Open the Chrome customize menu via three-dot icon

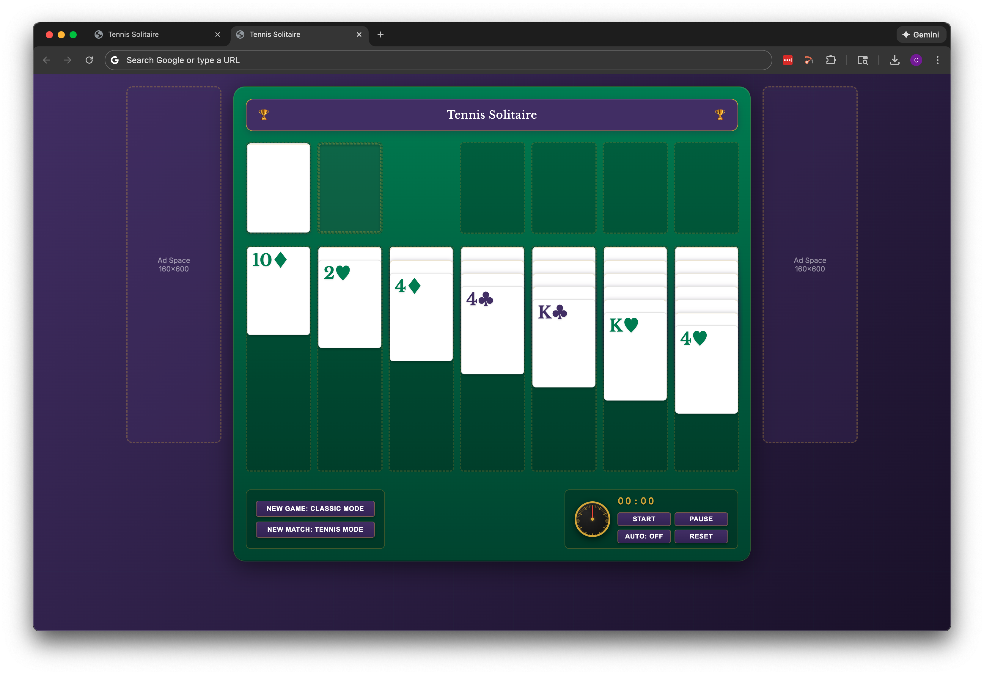tap(937, 60)
